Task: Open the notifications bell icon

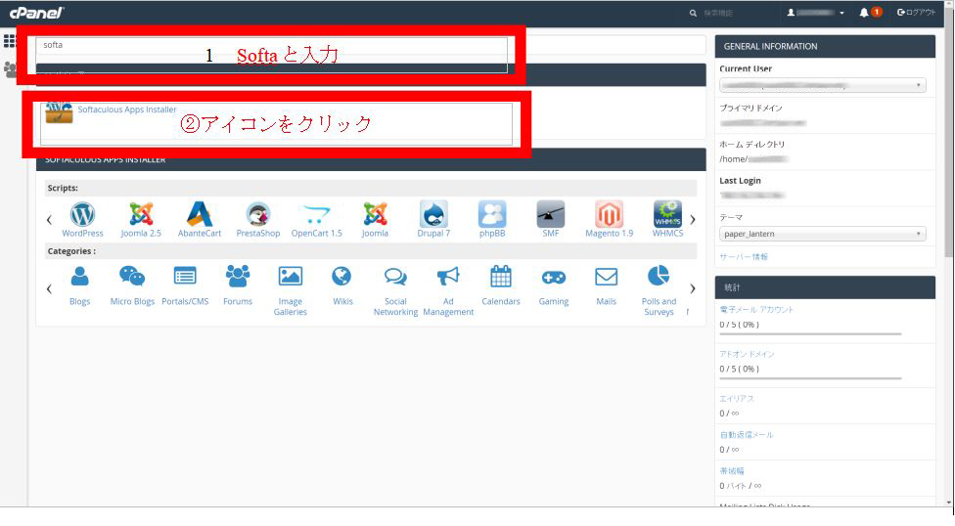Action: coord(864,12)
